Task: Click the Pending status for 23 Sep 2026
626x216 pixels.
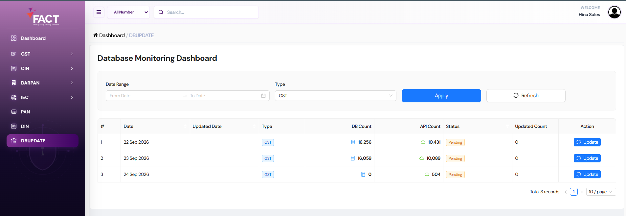Action: tap(455, 158)
